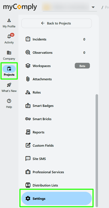Click the Custom Fields edit icon
Image resolution: width=109 pixels, height=208 pixels.
pos(28,145)
